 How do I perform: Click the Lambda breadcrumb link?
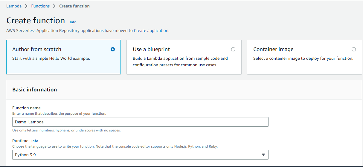click(14, 6)
